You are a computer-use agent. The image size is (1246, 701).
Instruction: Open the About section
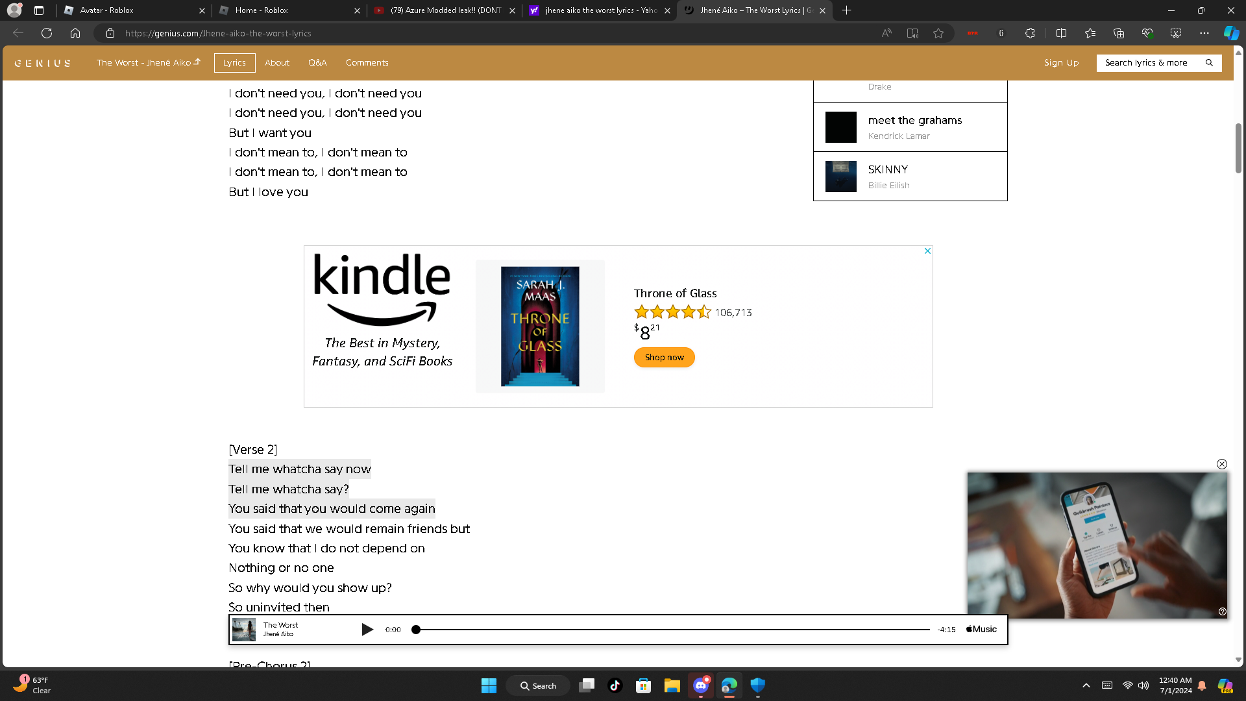pyautogui.click(x=277, y=63)
